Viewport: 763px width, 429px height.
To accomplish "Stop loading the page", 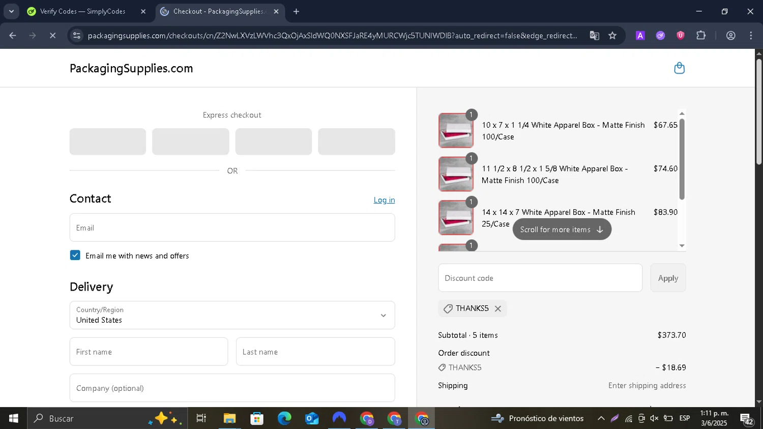I will tap(52, 36).
